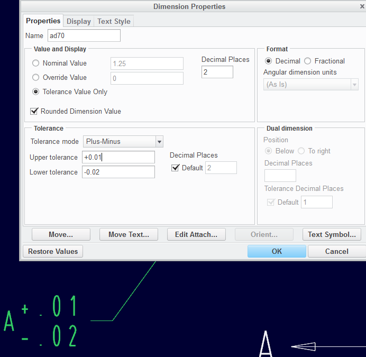Click the Move Text... button

coord(129,234)
